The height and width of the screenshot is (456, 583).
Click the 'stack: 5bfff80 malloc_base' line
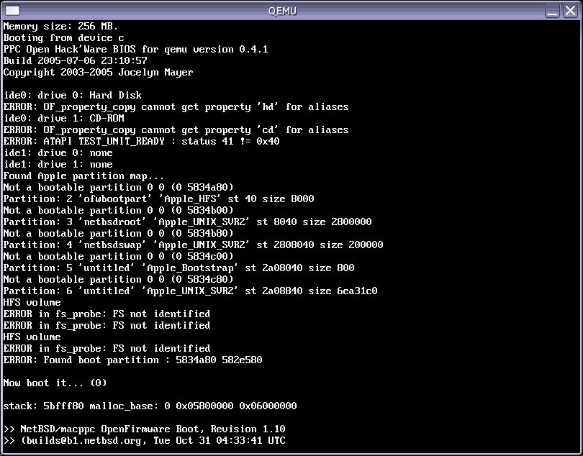click(150, 406)
